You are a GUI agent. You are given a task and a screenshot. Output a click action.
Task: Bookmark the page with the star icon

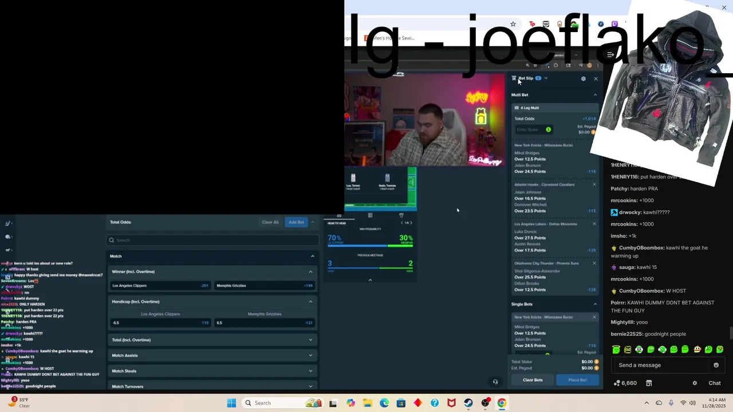(x=513, y=24)
